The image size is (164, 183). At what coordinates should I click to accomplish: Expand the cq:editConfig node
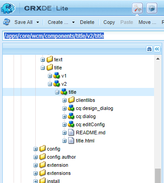65,125
